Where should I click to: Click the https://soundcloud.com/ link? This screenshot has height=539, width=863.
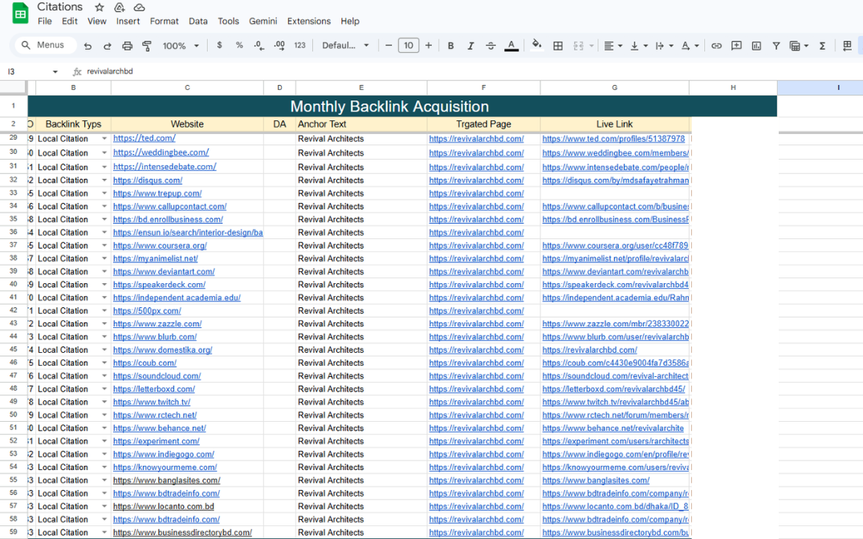(157, 376)
